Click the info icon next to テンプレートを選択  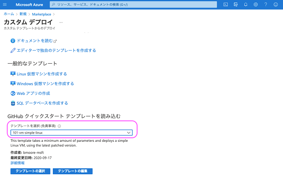[x=59, y=126]
